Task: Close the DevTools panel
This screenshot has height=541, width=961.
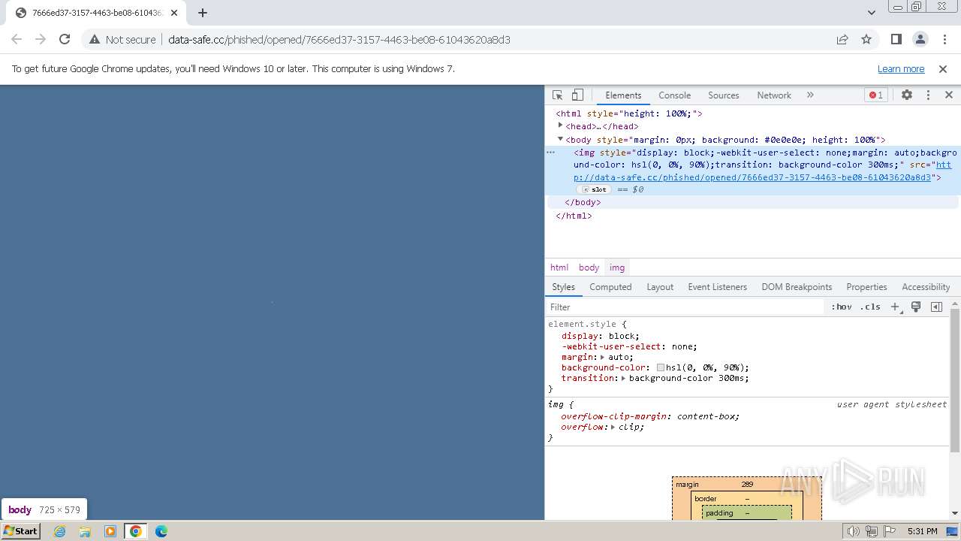Action: click(x=949, y=95)
